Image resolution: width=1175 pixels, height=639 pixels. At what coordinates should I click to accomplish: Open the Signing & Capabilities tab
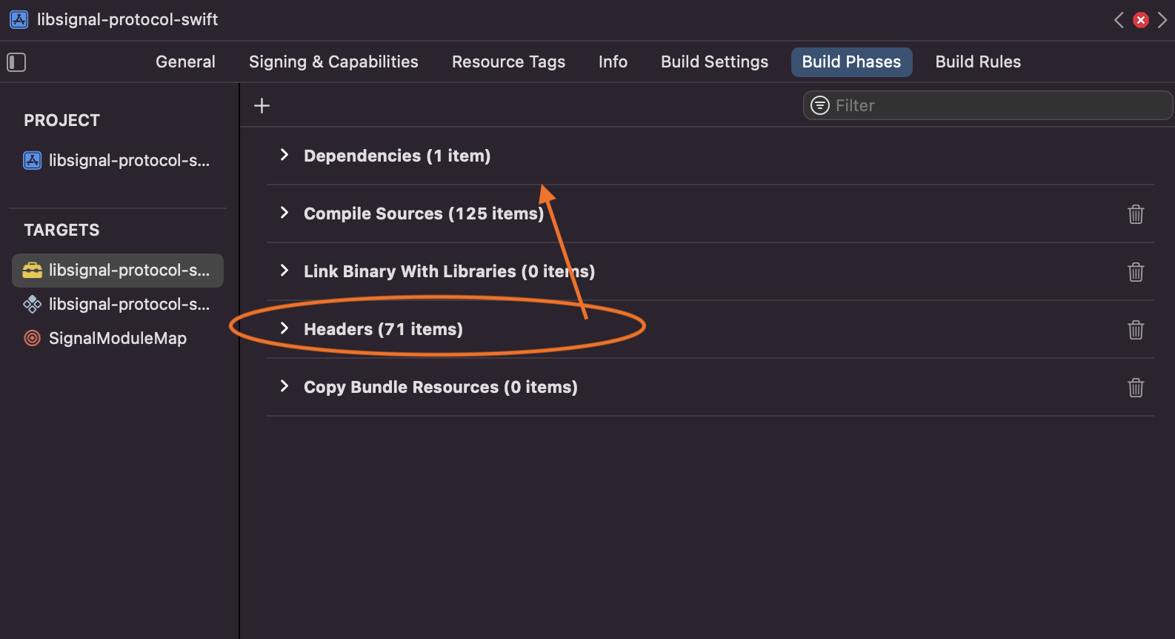coord(333,62)
